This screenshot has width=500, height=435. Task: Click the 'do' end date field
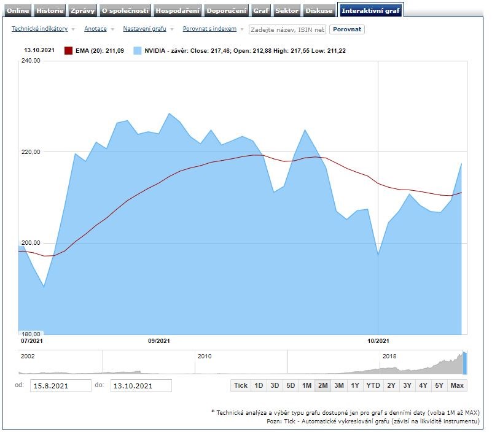tap(141, 385)
